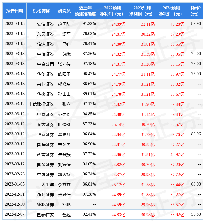Click the 38.02亿 profit forecast
Image resolution: width=203 pixels, height=222 pixels.
pos(177,84)
